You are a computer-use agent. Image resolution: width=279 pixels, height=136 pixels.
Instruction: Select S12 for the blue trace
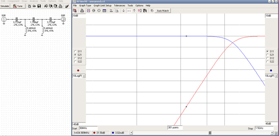click(x=267, y=58)
